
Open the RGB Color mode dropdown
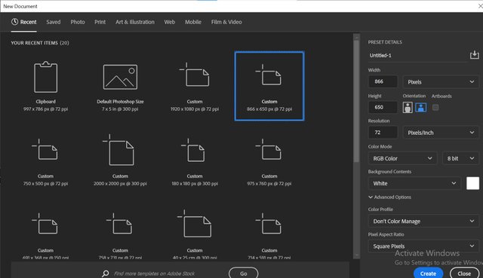[x=402, y=158]
